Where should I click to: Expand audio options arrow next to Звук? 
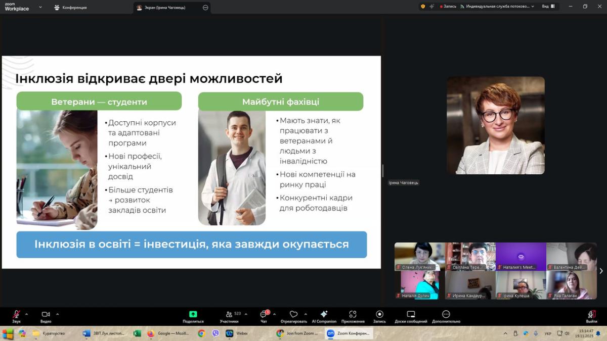26,314
